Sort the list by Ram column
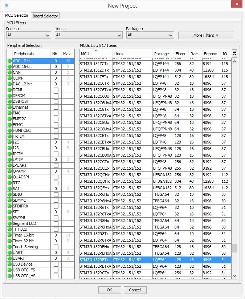Screen dimensions: 245x299 point(195,54)
